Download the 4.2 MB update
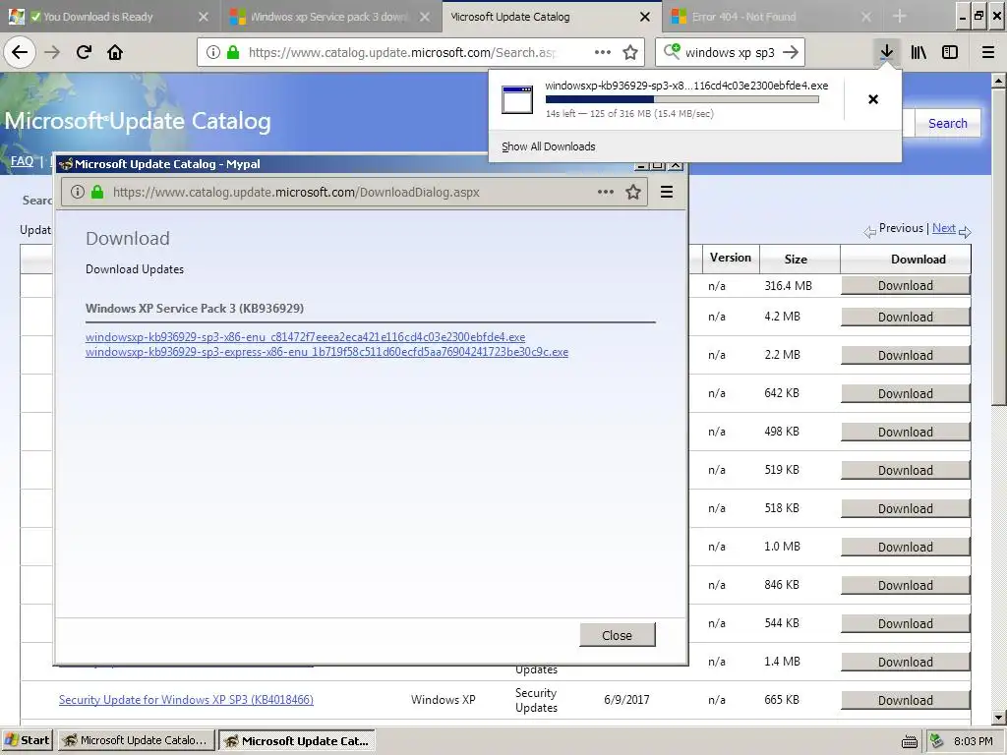Image resolution: width=1007 pixels, height=755 pixels. 906,318
